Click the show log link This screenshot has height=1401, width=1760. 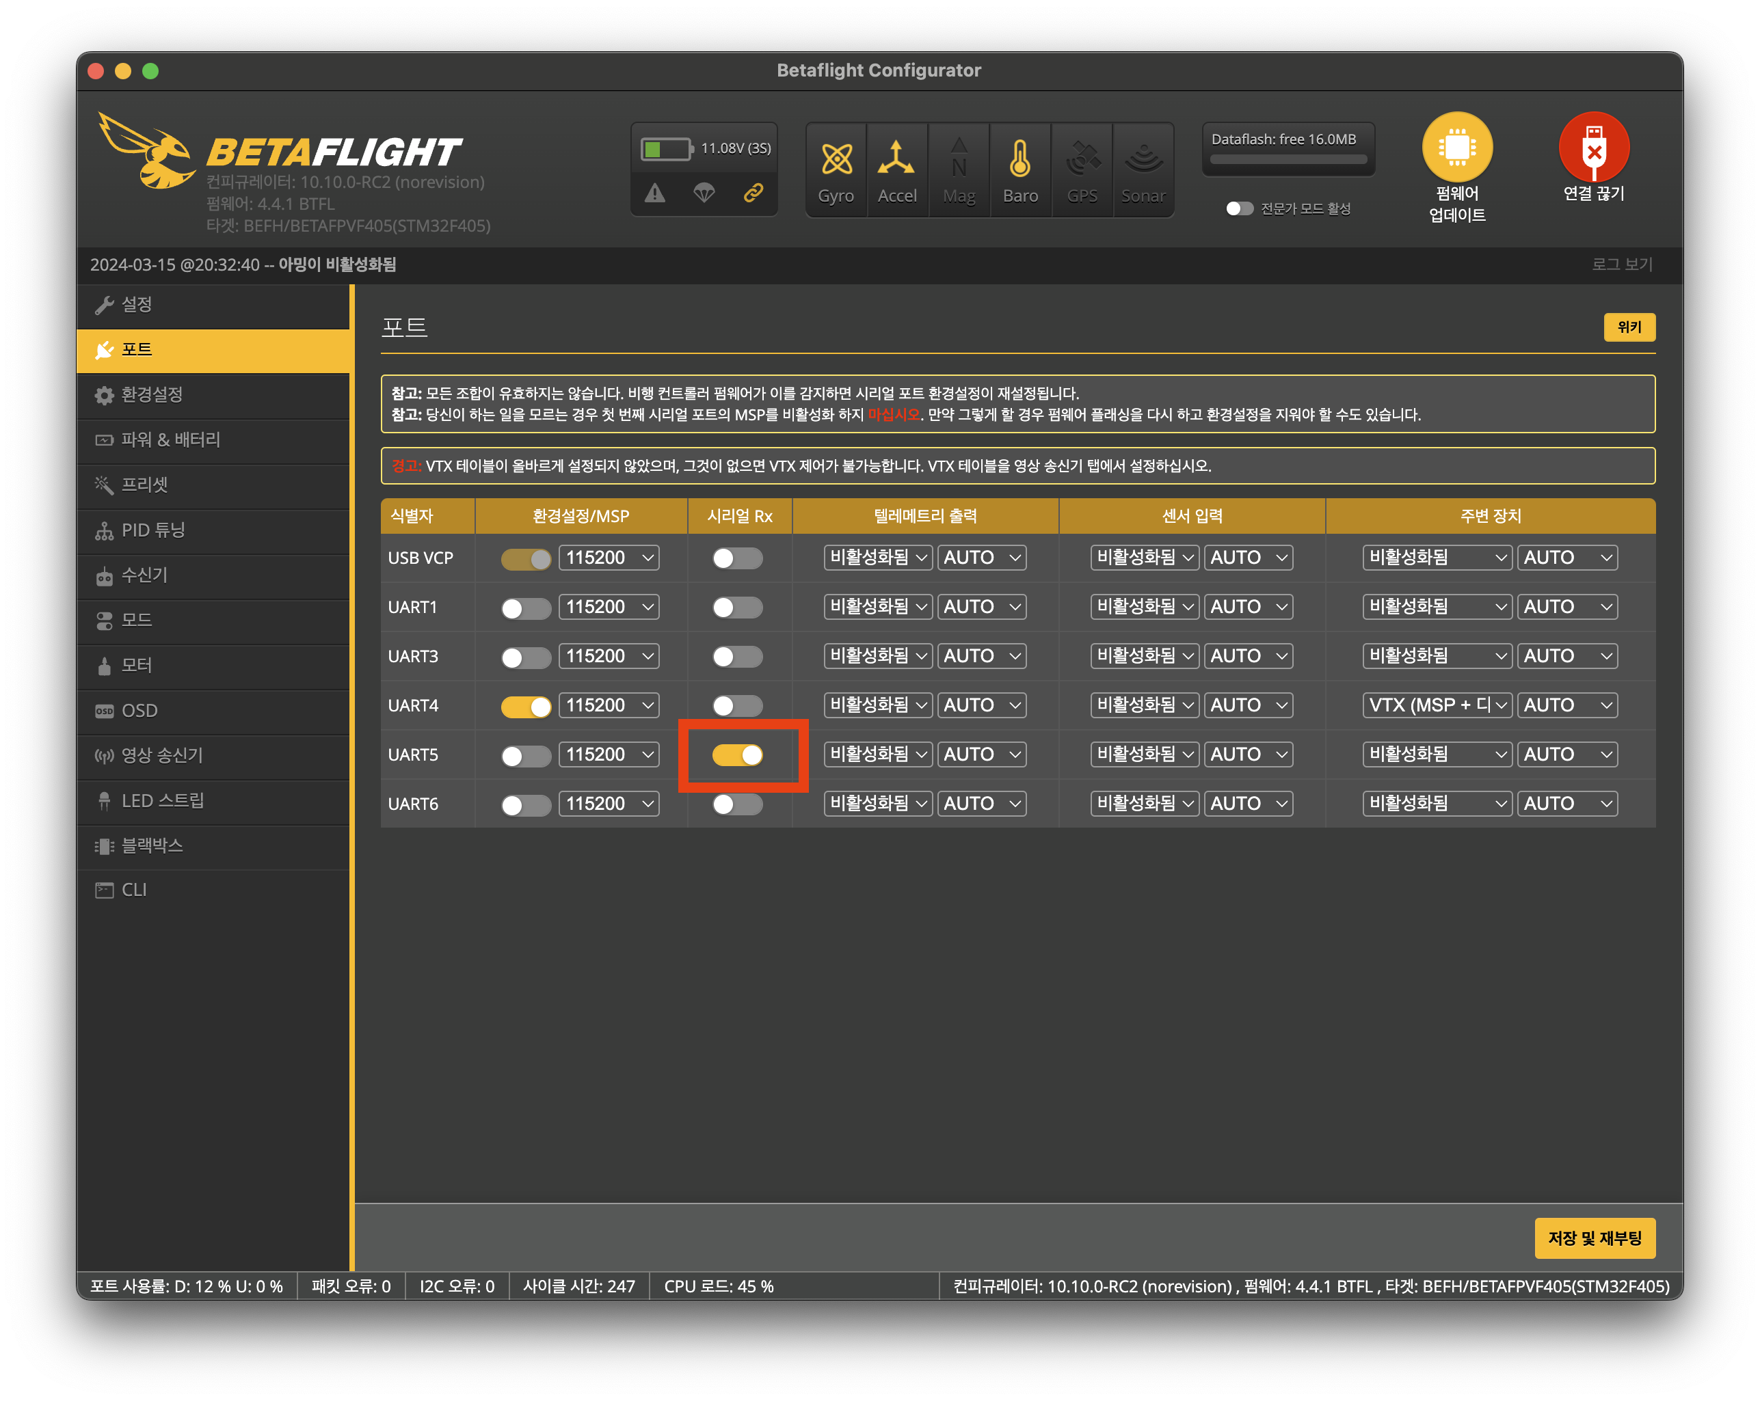point(1621,264)
